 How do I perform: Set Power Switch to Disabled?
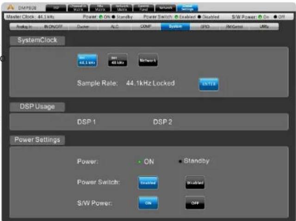pos(195,183)
